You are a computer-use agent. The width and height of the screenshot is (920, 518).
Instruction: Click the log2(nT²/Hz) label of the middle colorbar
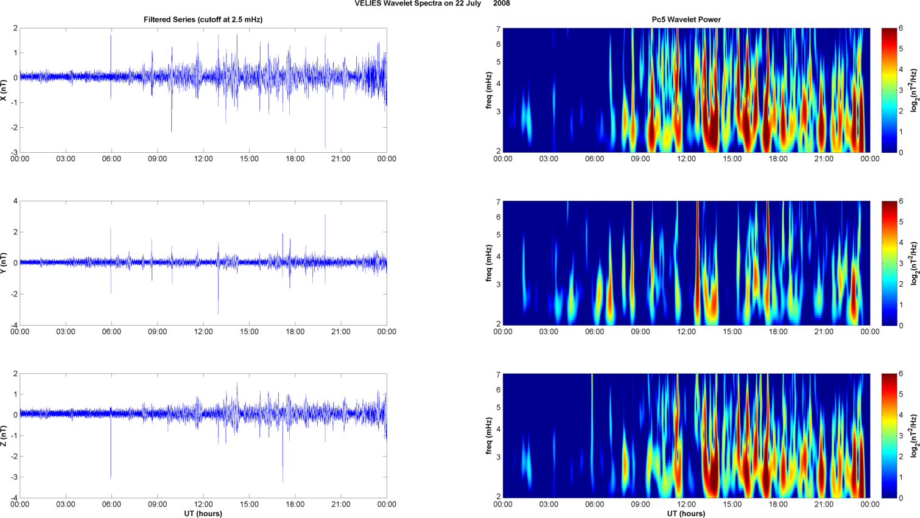[915, 263]
